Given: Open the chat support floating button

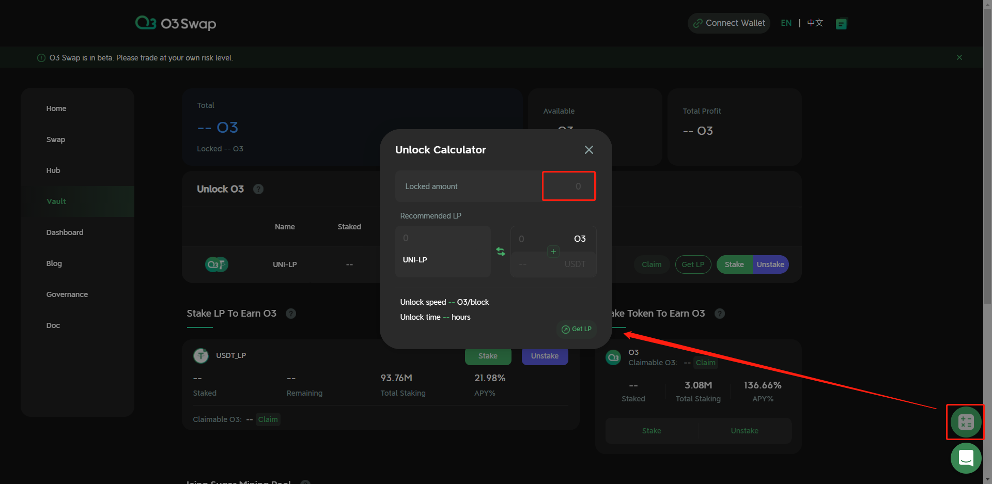Looking at the screenshot, I should (x=966, y=458).
